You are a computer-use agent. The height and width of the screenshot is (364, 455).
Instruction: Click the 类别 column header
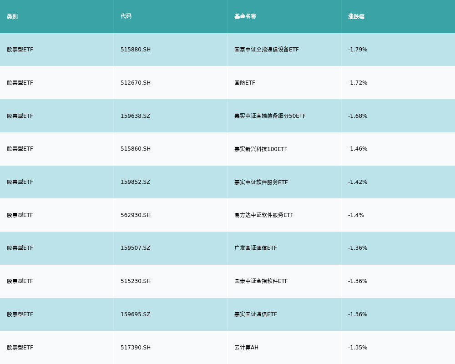[12, 16]
